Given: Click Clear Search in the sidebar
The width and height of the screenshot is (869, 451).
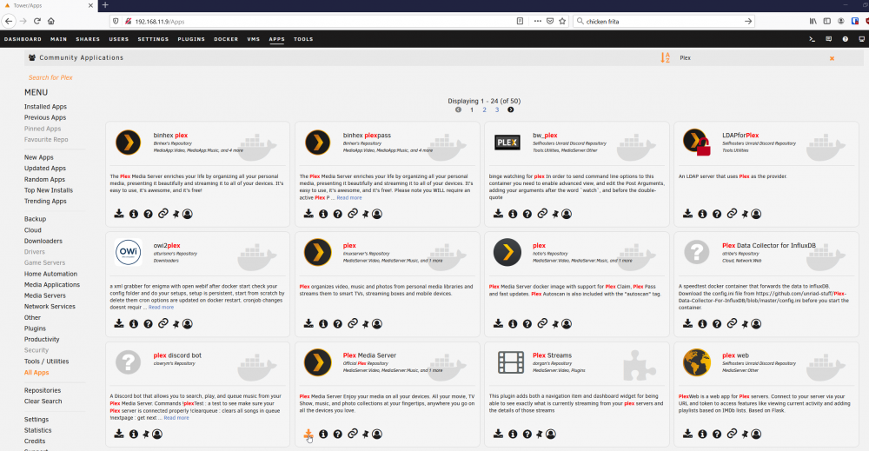Looking at the screenshot, I should (43, 401).
